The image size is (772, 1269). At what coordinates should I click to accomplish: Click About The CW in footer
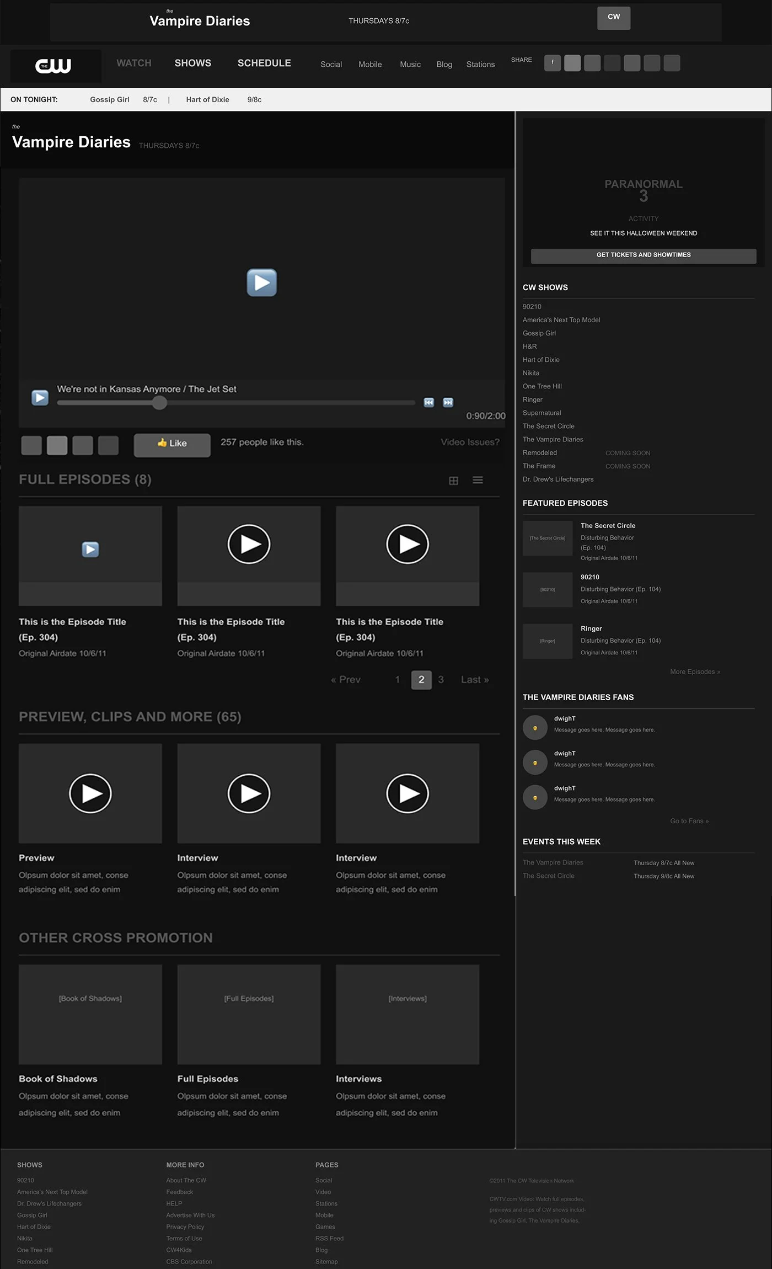[186, 1180]
